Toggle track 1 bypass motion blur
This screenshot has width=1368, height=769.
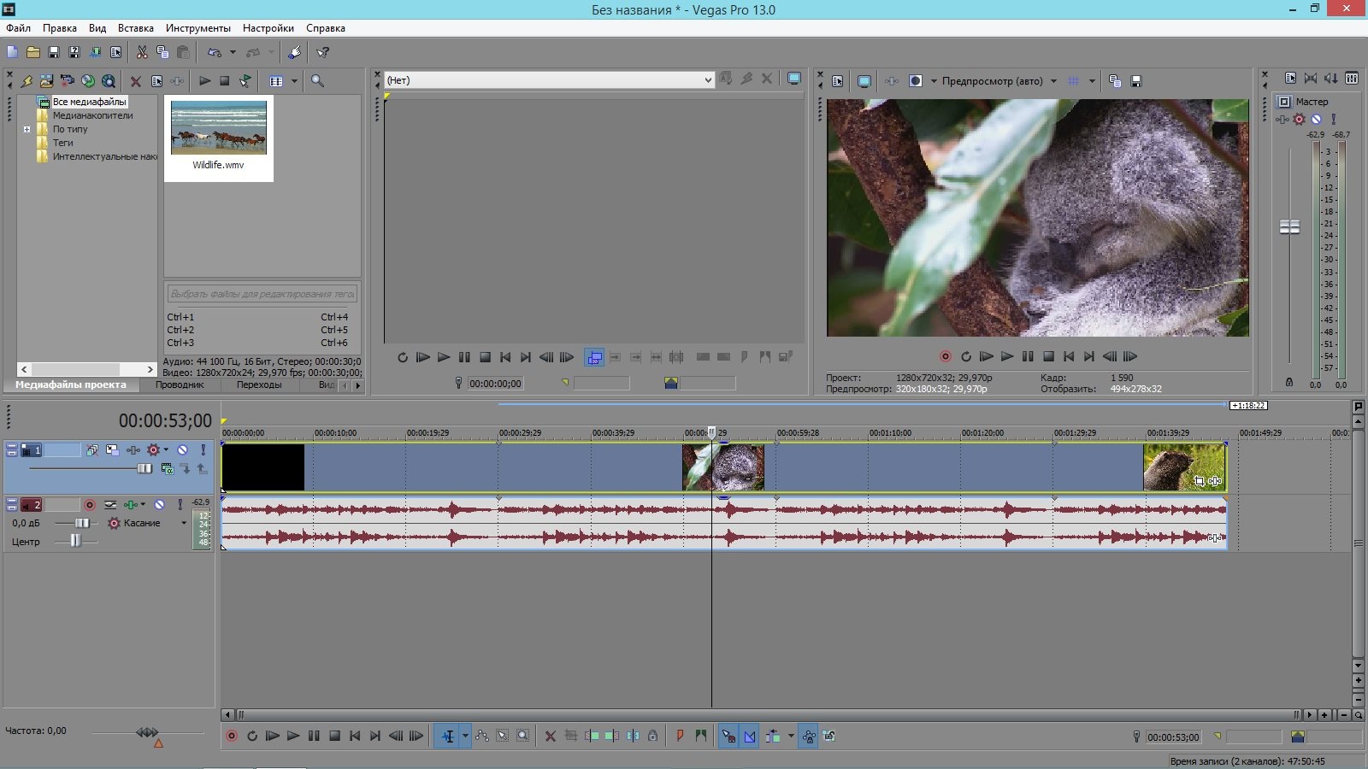click(91, 449)
